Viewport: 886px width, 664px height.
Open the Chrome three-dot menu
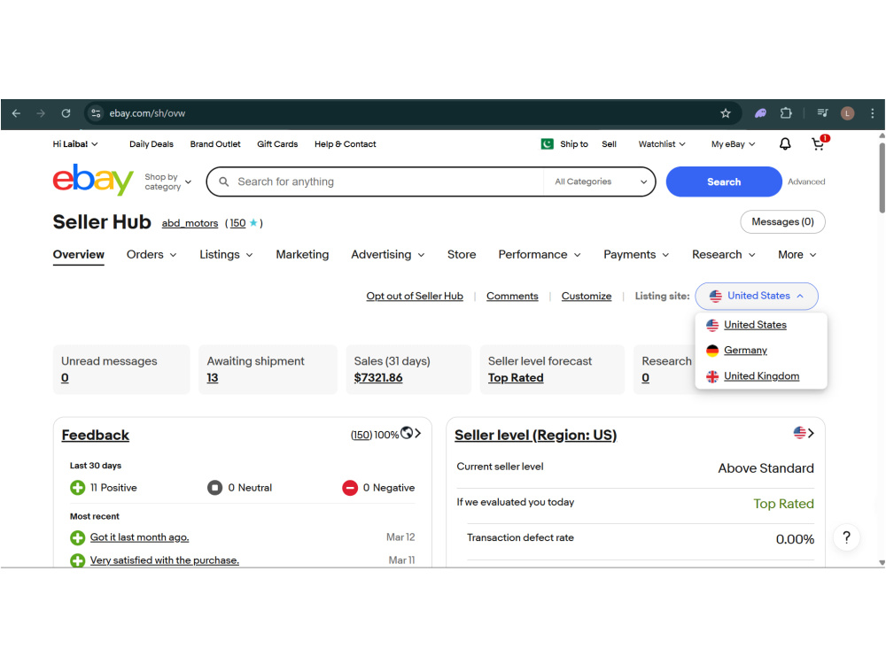click(873, 113)
